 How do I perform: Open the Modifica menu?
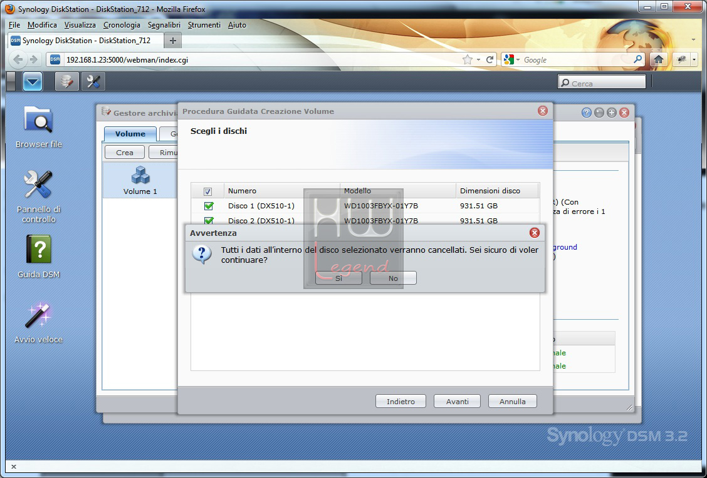[42, 25]
